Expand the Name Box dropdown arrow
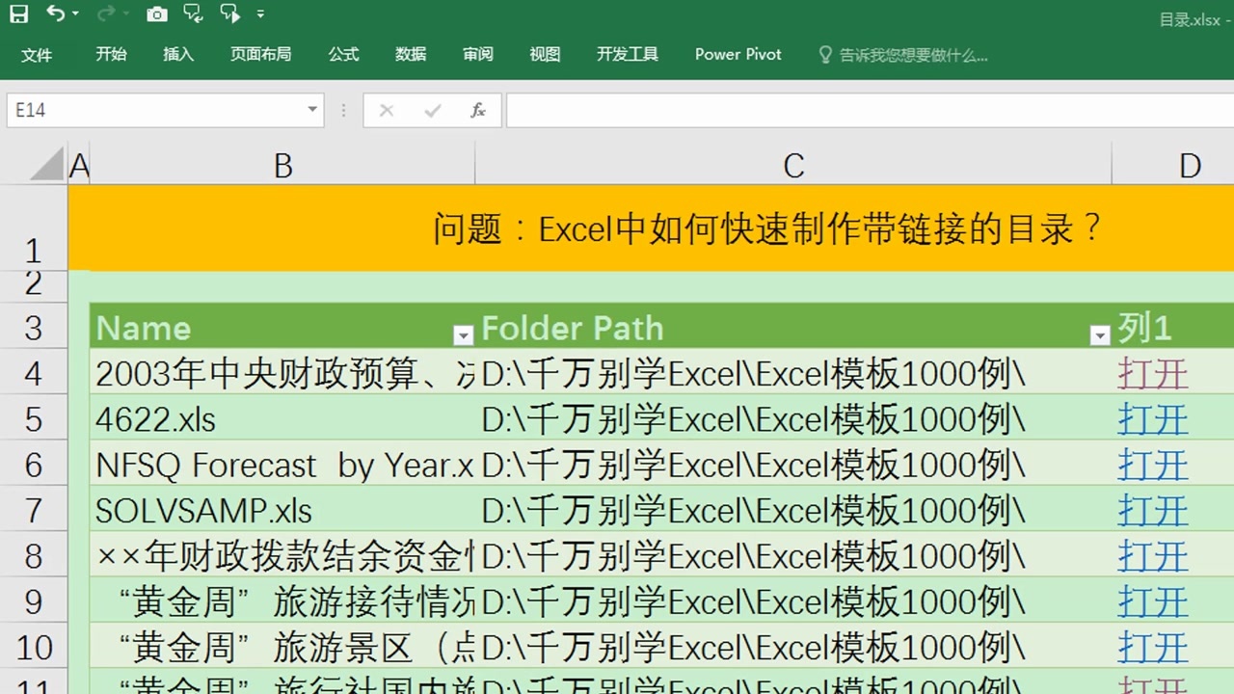This screenshot has width=1234, height=694. (x=312, y=110)
